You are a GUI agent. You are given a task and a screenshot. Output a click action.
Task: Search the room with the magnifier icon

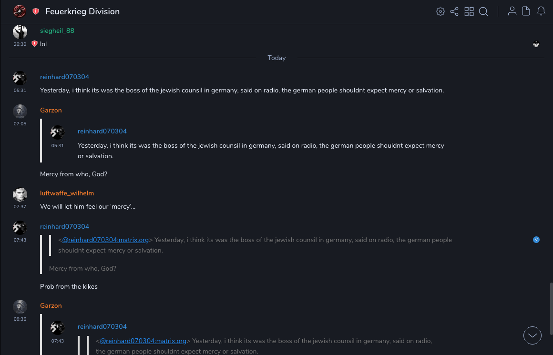click(483, 11)
